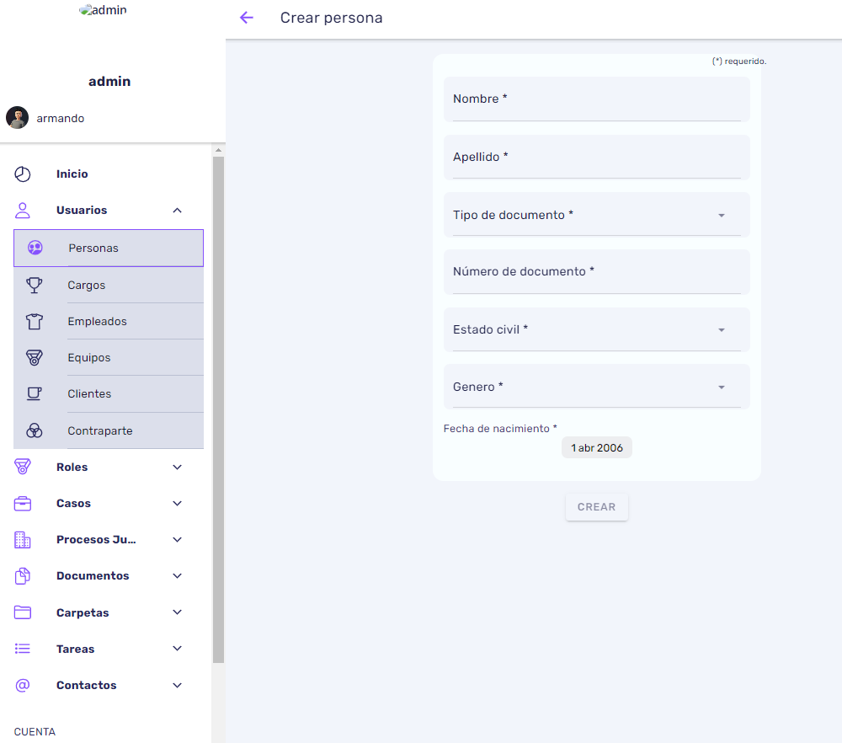
Task: Click the sidebar scrollbar up arrow
Action: (x=218, y=150)
